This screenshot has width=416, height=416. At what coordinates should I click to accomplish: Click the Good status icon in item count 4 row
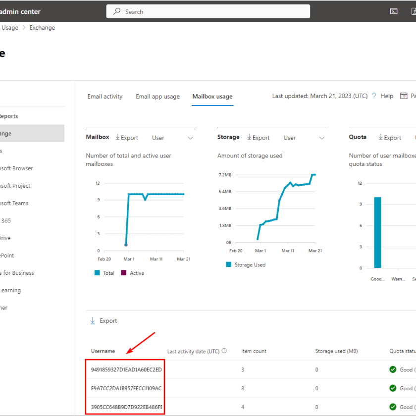[393, 407]
